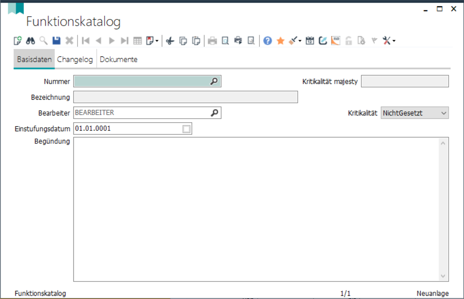Open help with the blue question mark

[x=268, y=41]
